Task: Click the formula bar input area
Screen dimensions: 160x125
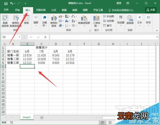Action: pyautogui.click(x=102, y=37)
